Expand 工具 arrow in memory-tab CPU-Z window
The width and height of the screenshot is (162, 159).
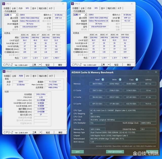(x=40, y=132)
